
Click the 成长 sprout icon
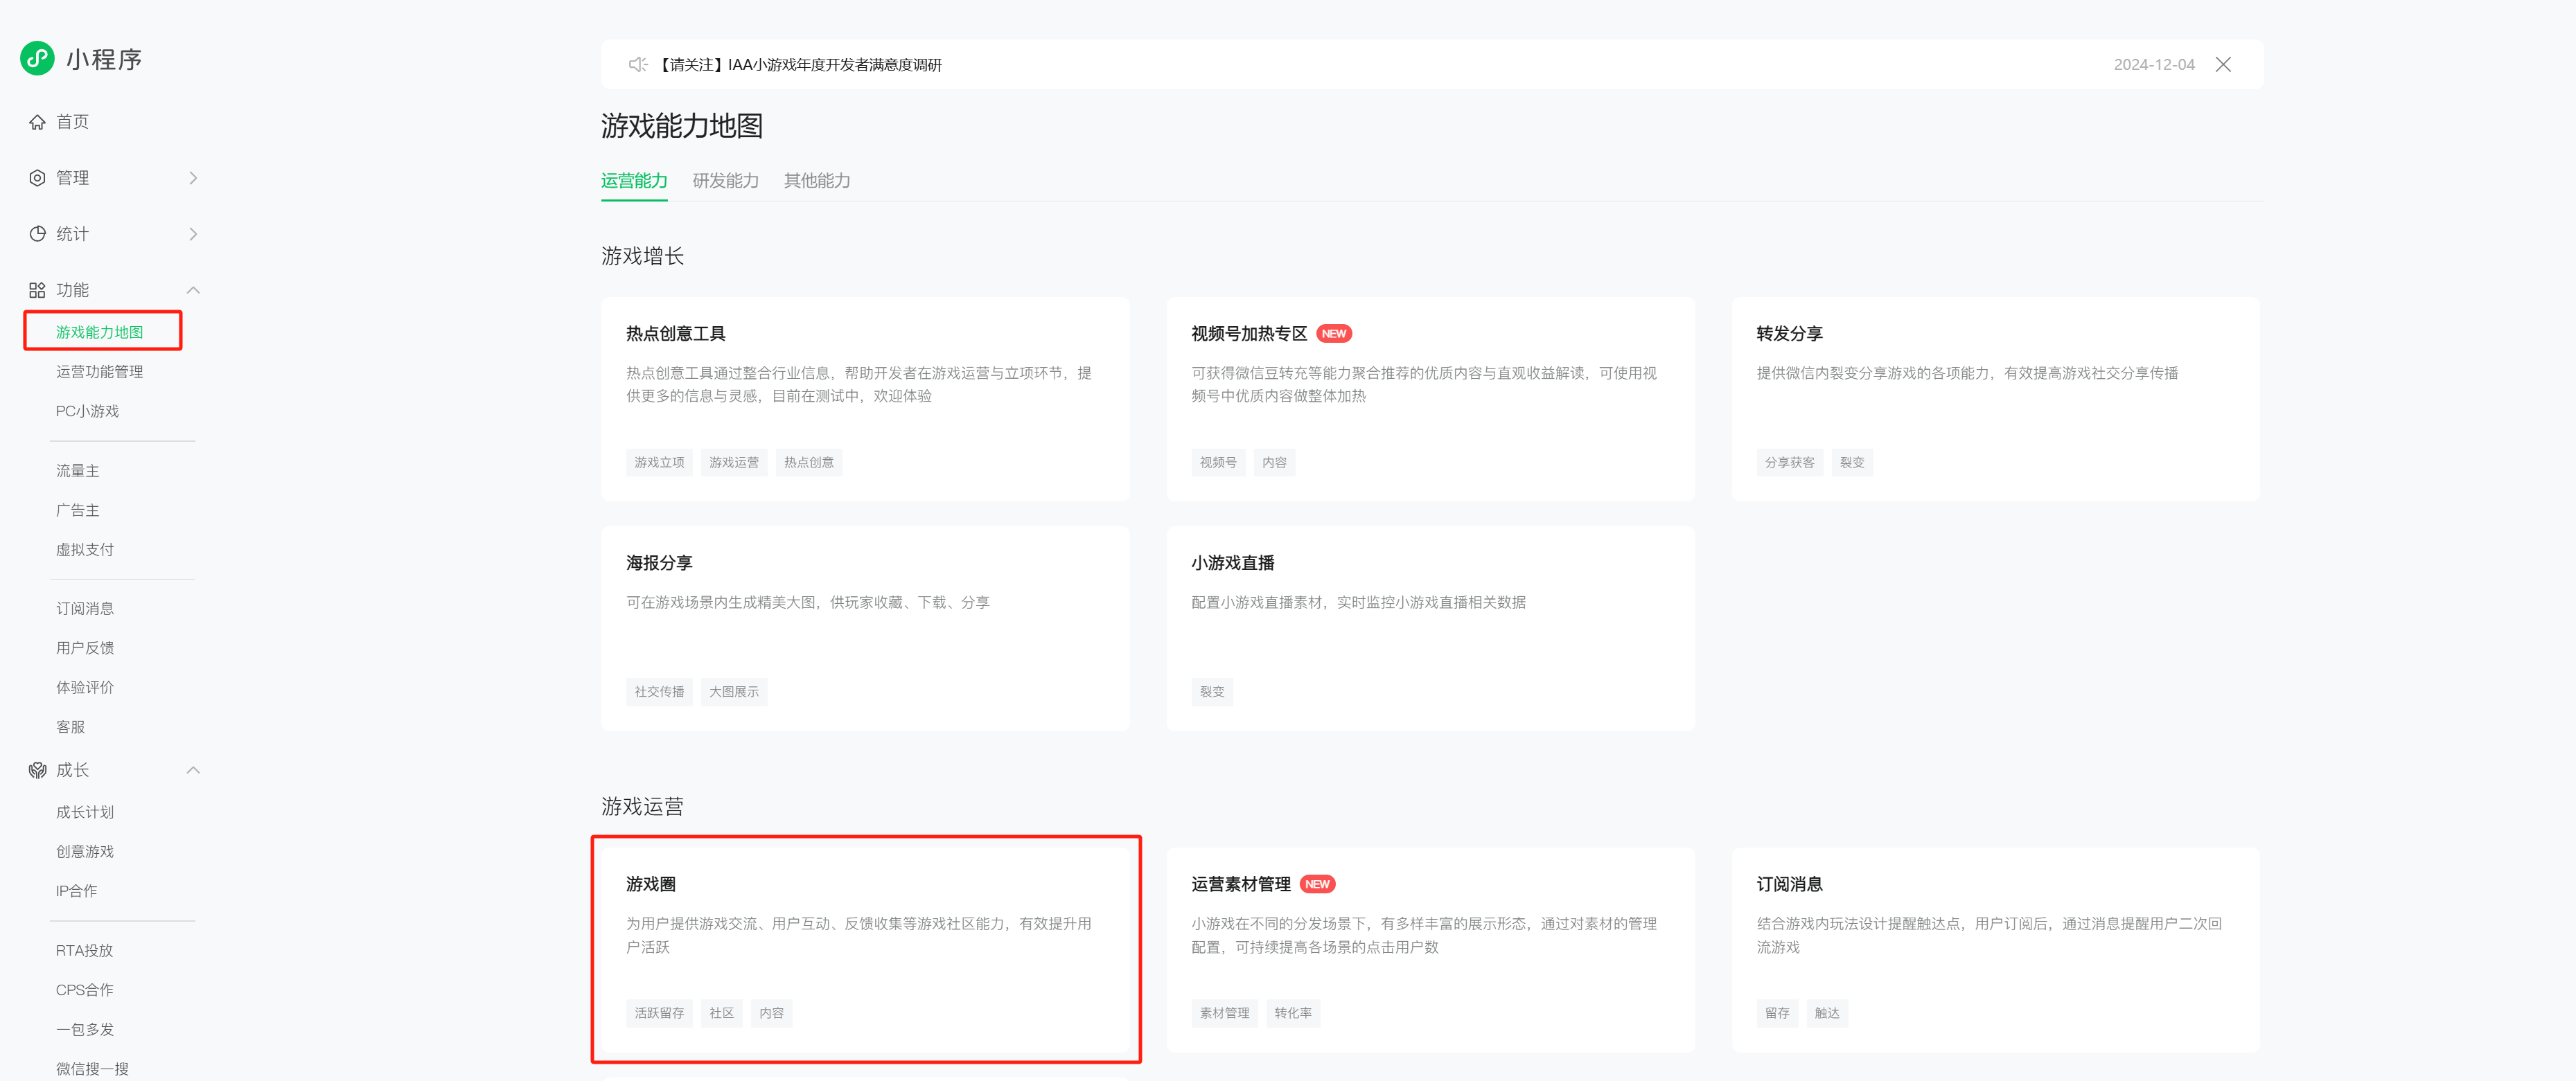click(37, 770)
